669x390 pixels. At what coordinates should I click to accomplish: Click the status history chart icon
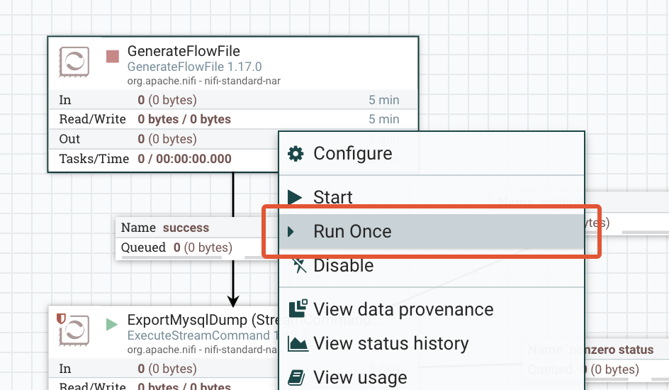click(x=298, y=343)
